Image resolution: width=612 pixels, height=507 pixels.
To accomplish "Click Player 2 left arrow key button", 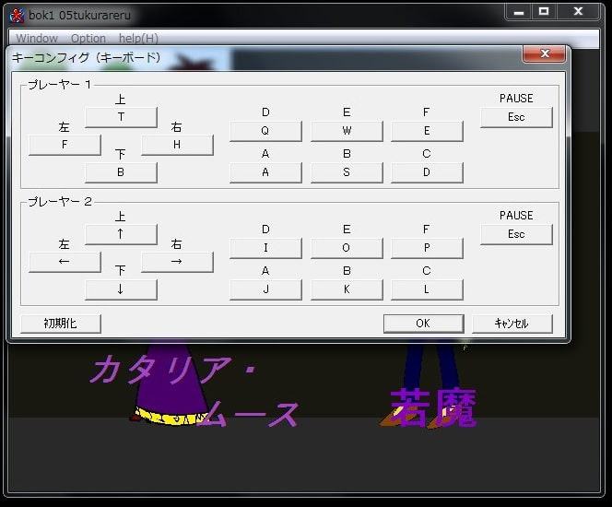I will pyautogui.click(x=65, y=262).
